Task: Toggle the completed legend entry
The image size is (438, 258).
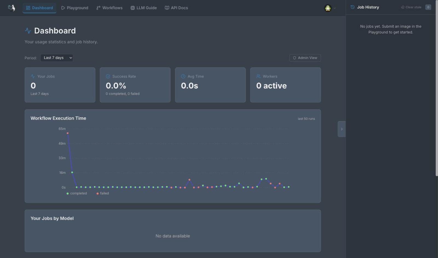Action: pos(77,193)
